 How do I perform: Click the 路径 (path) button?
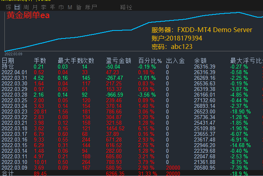click(x=126, y=7)
